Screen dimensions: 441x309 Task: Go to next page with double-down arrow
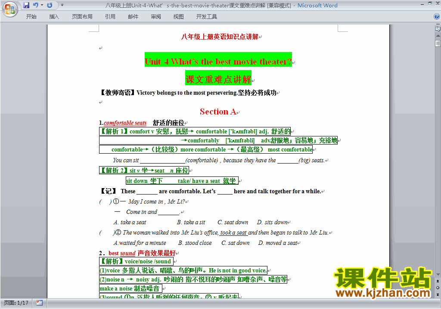pyautogui.click(x=438, y=294)
